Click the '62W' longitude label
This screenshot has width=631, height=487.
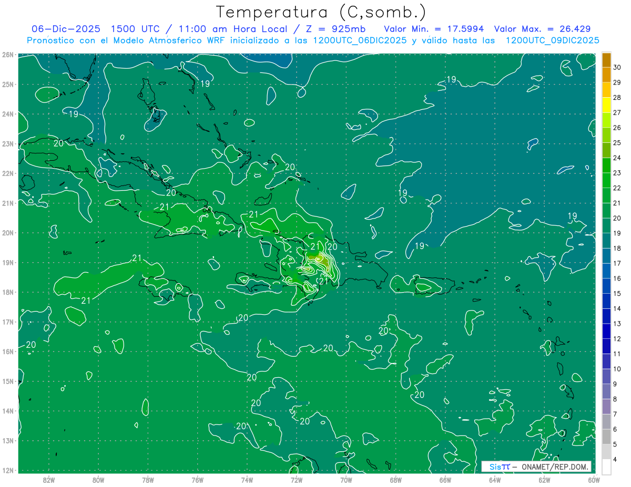coord(544,480)
